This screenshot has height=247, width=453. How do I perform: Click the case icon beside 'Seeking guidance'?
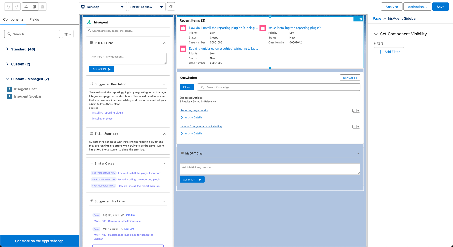click(x=183, y=49)
